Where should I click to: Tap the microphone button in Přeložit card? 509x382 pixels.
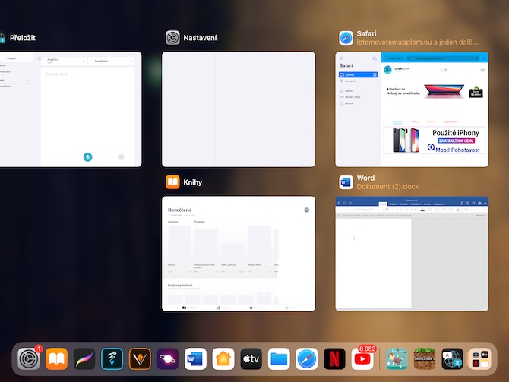(x=87, y=157)
